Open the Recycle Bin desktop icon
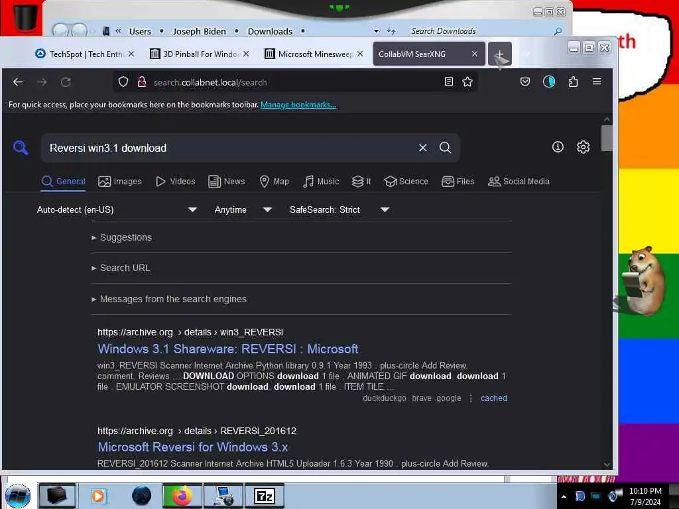This screenshot has width=679, height=509. pos(25,17)
